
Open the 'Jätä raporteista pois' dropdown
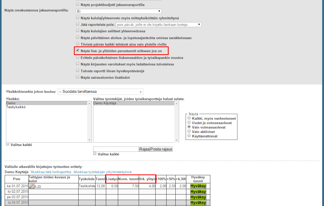pyautogui.click(x=158, y=25)
